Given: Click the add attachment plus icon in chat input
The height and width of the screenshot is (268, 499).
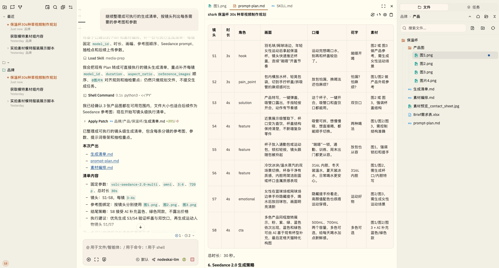Looking at the screenshot, I should tap(89, 260).
